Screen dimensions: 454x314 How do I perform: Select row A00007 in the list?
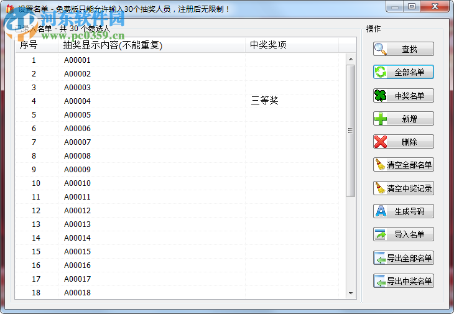pos(177,142)
